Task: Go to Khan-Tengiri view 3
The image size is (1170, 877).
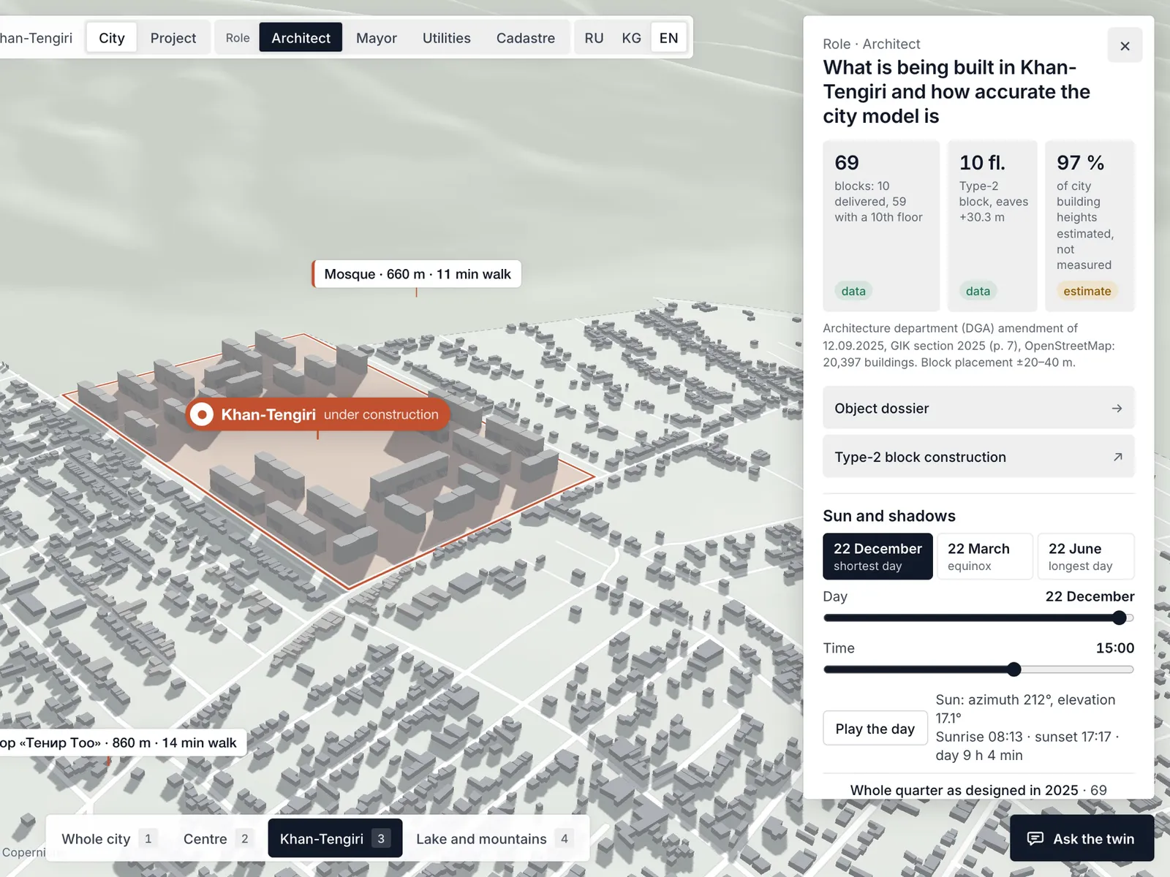Action: point(335,838)
